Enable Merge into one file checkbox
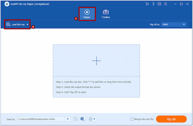The image size is (193, 126). (132, 119)
